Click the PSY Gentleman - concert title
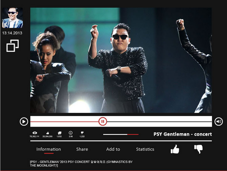Viewport: 227px width, 171px height. pos(182,134)
